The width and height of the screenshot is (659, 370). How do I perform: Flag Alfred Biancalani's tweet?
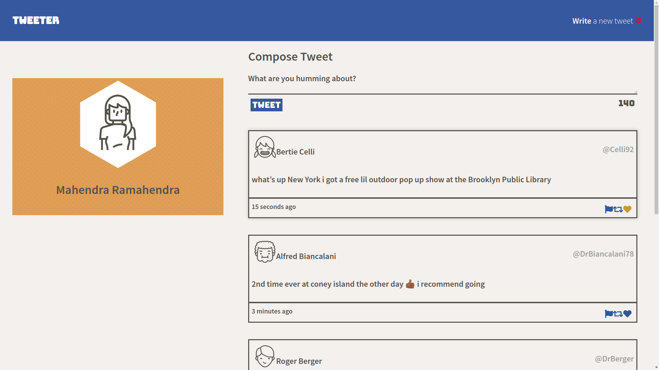[x=609, y=314]
